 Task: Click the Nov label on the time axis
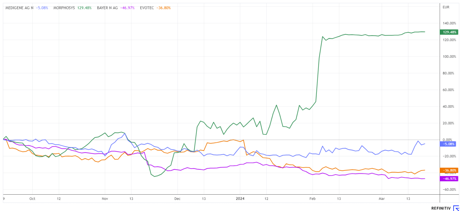coord(105,199)
